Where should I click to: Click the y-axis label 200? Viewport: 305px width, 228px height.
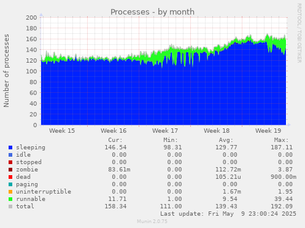pos(31,17)
